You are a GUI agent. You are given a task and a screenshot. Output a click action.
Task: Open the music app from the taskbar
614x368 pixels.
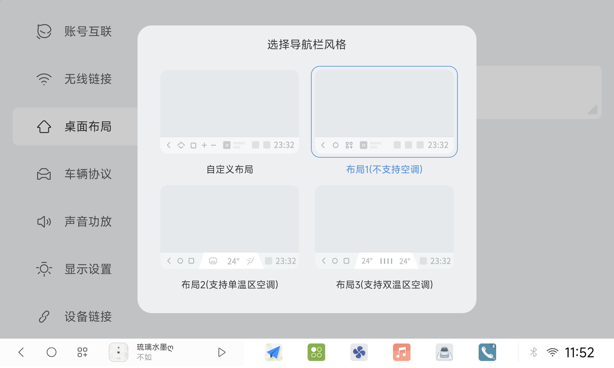[x=402, y=352]
